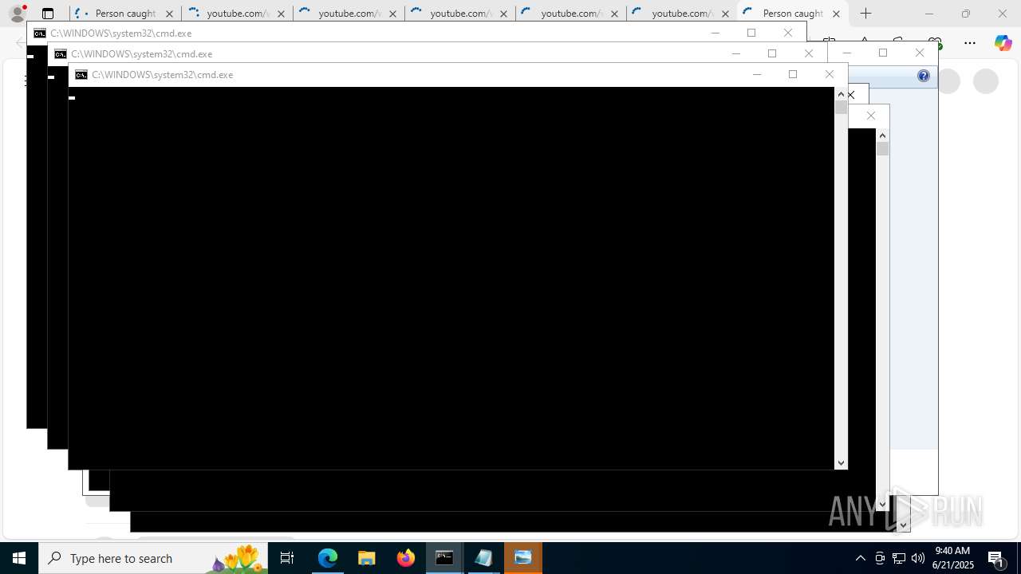
Task: Close the middle cmd.exe window
Action: [x=809, y=53]
